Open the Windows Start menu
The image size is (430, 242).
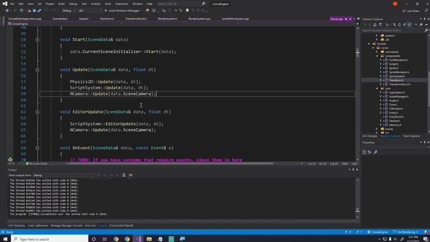(5, 239)
